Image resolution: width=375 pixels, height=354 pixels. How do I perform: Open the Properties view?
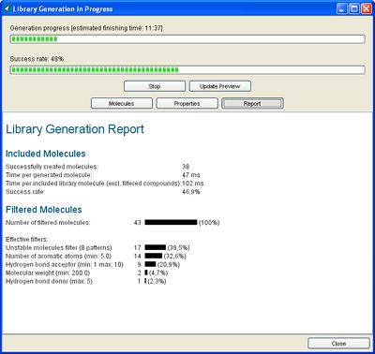click(x=187, y=103)
